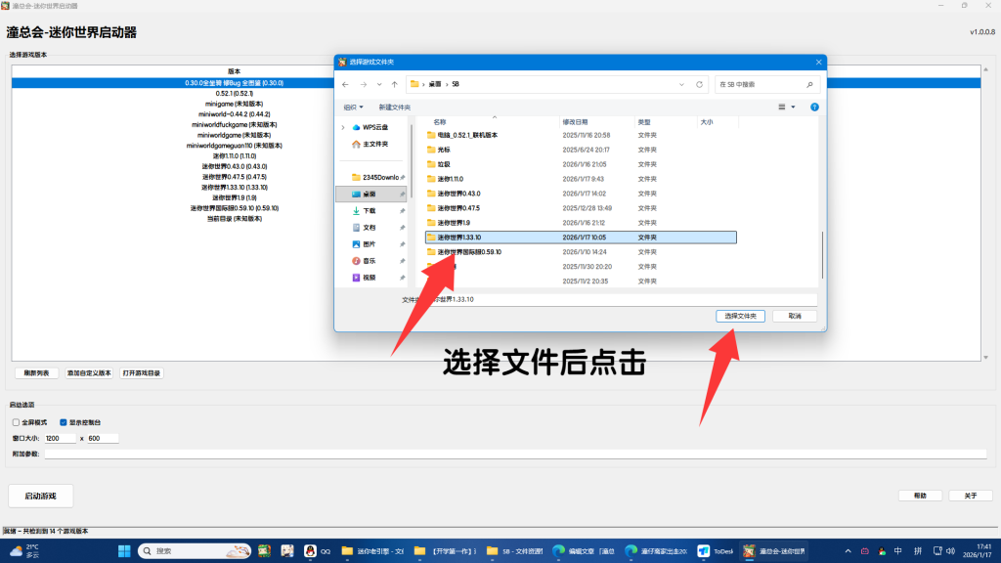Click the Up one level arrow

(394, 85)
